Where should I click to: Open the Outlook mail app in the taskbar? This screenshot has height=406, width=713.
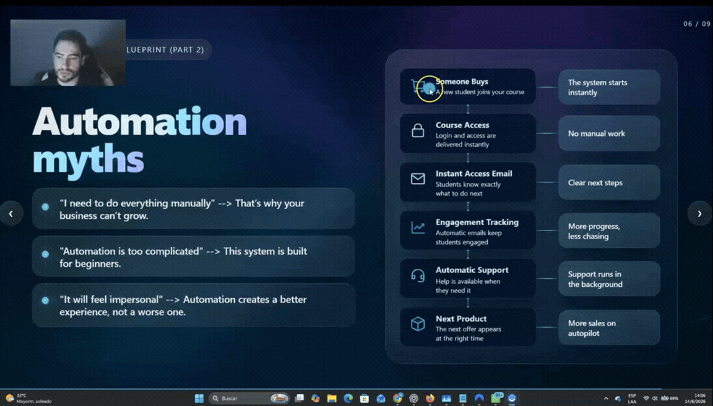click(381, 399)
